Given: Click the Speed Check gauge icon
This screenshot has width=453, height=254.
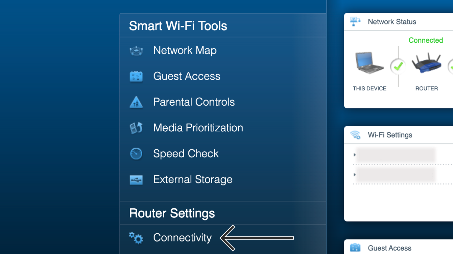Looking at the screenshot, I should [x=136, y=154].
